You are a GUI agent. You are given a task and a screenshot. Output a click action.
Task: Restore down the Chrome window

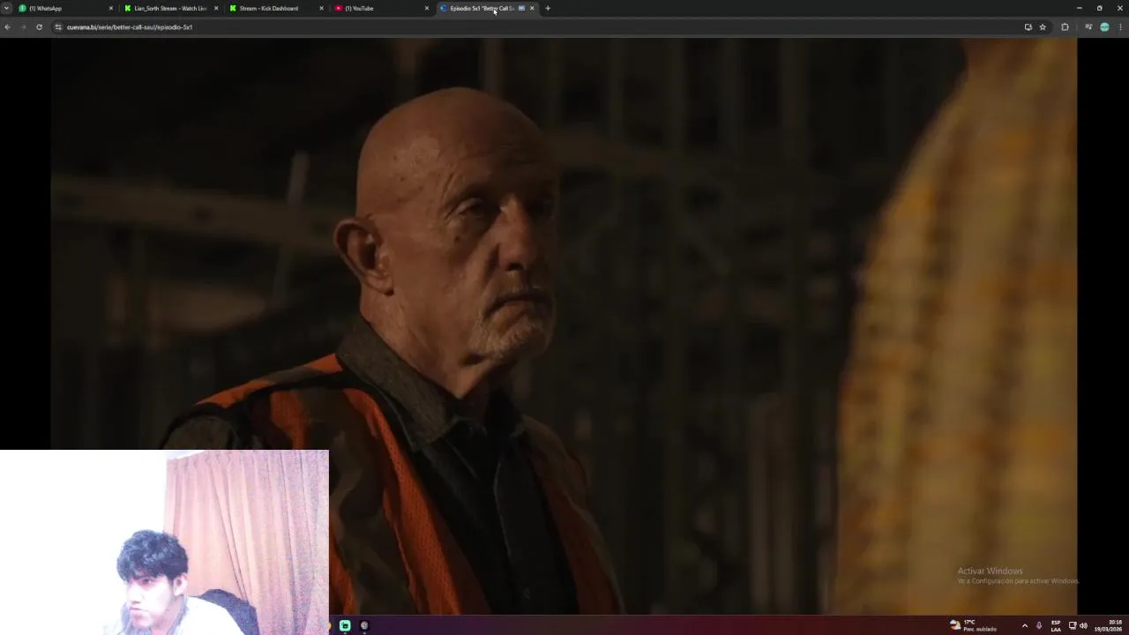(1099, 8)
